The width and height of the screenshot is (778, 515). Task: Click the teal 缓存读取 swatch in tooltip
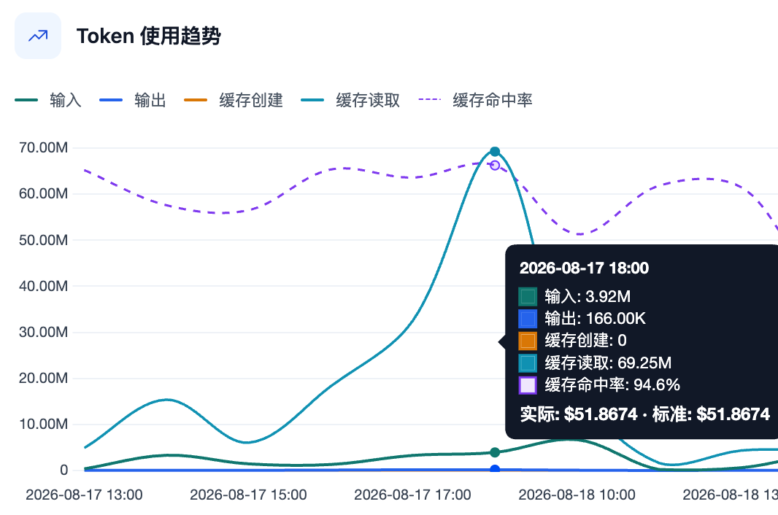pos(528,363)
